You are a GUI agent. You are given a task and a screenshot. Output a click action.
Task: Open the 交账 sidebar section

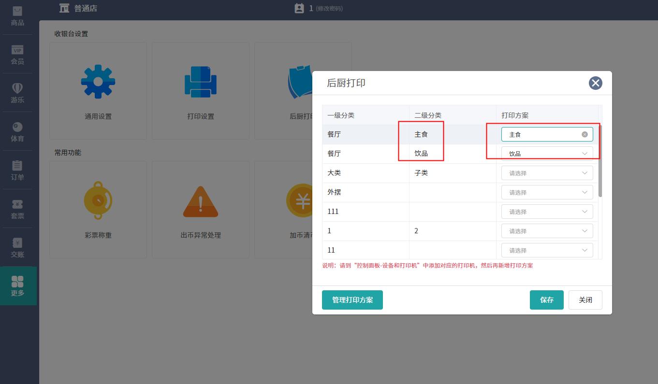point(17,248)
